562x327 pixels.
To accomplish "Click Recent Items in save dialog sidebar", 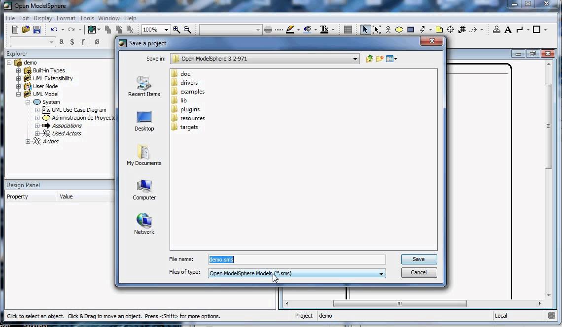I will (x=144, y=86).
